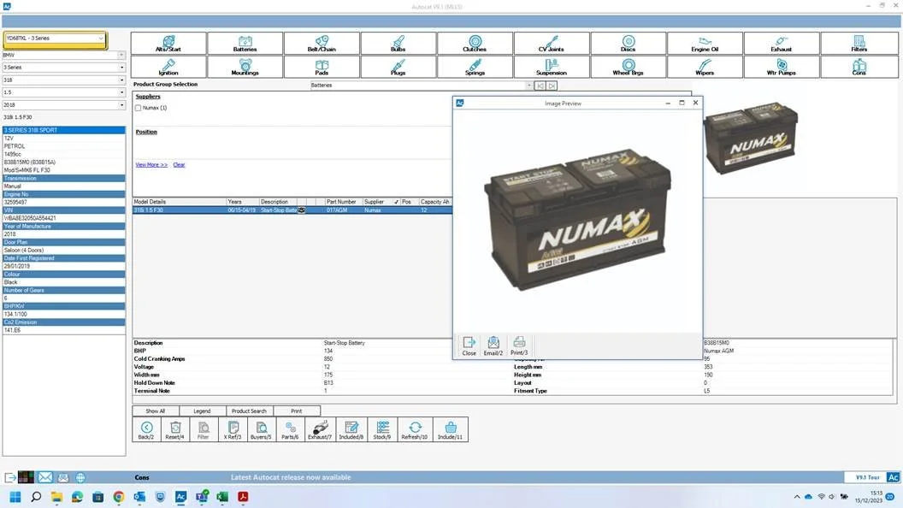This screenshot has height=508, width=903.
Task: Open the Belt/Chain product group
Action: click(322, 44)
